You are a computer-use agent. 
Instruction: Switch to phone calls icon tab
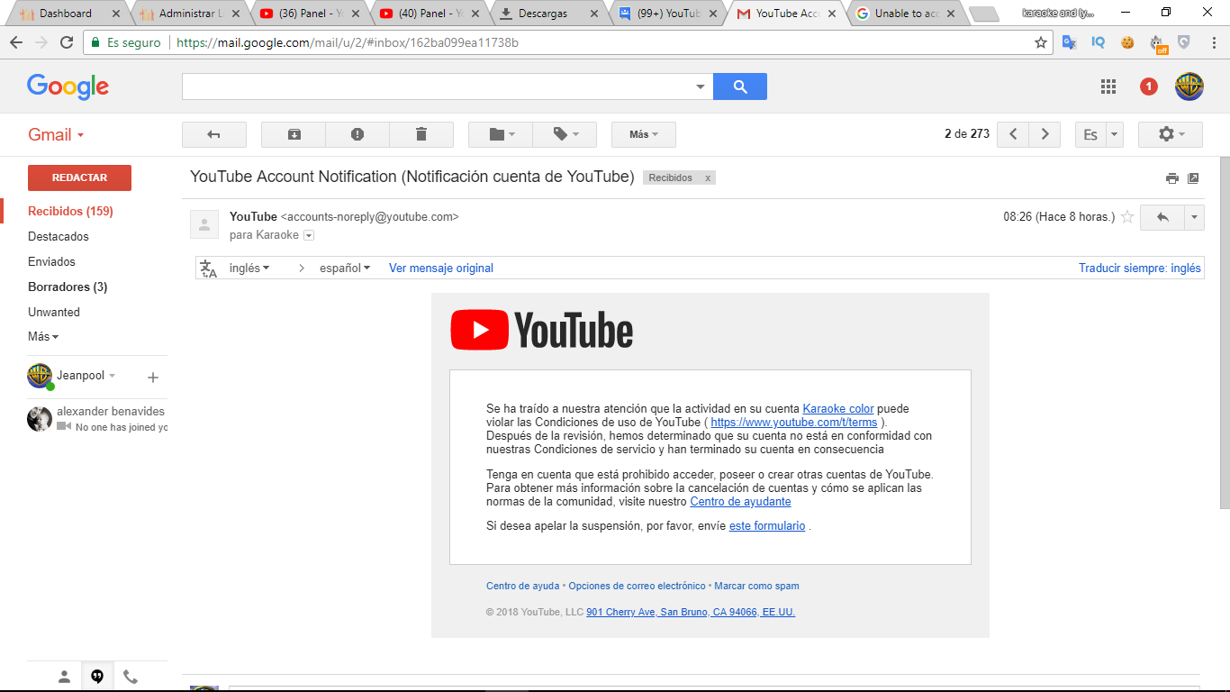(x=131, y=677)
